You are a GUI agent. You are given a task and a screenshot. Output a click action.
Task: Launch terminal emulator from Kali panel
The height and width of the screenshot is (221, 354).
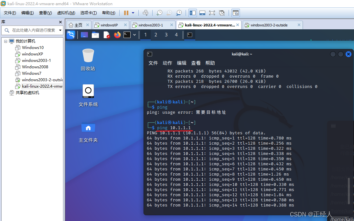coord(127,35)
